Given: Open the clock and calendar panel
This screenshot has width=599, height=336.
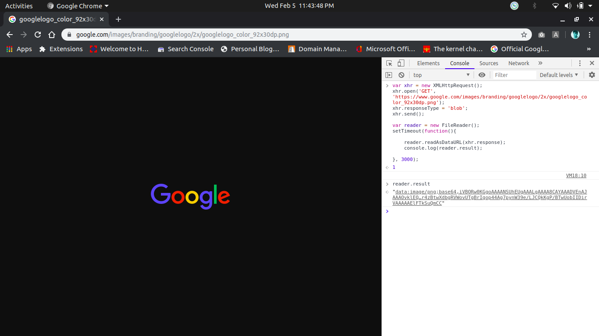Looking at the screenshot, I should coord(299,6).
